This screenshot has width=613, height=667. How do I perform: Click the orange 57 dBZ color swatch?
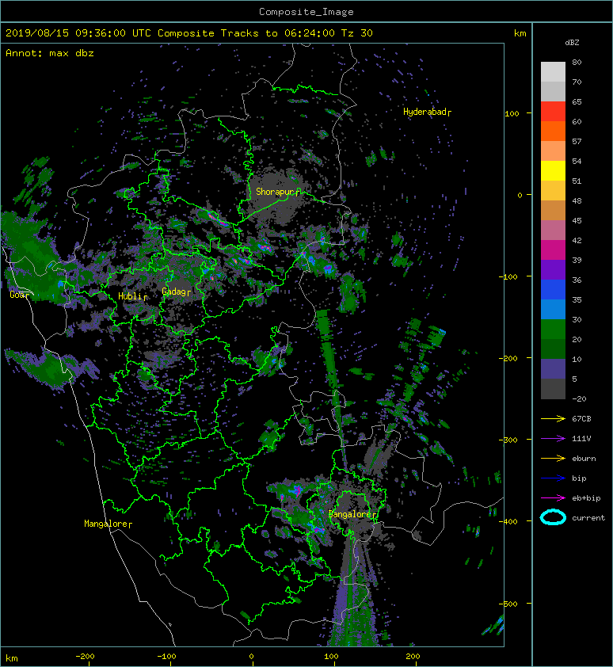point(553,131)
